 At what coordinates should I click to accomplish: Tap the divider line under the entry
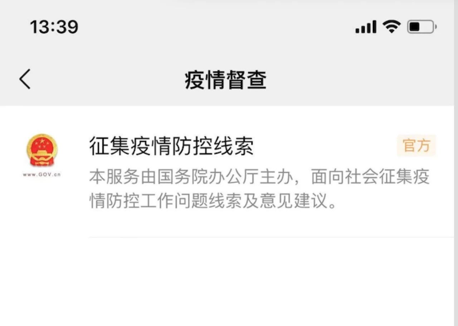pos(271,237)
